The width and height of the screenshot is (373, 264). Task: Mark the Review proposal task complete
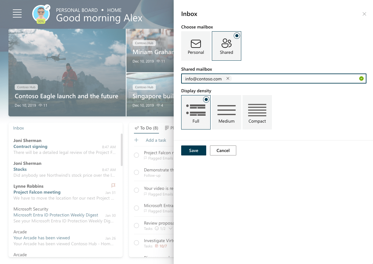(136, 225)
